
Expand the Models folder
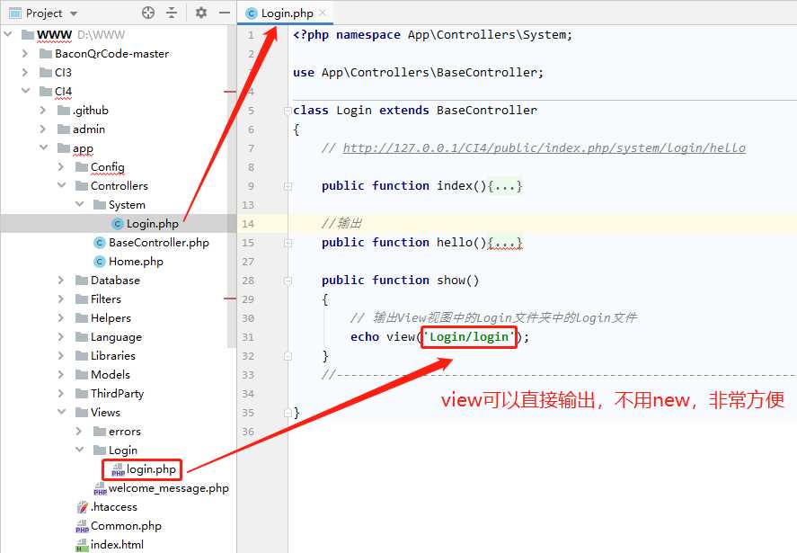pyautogui.click(x=61, y=374)
